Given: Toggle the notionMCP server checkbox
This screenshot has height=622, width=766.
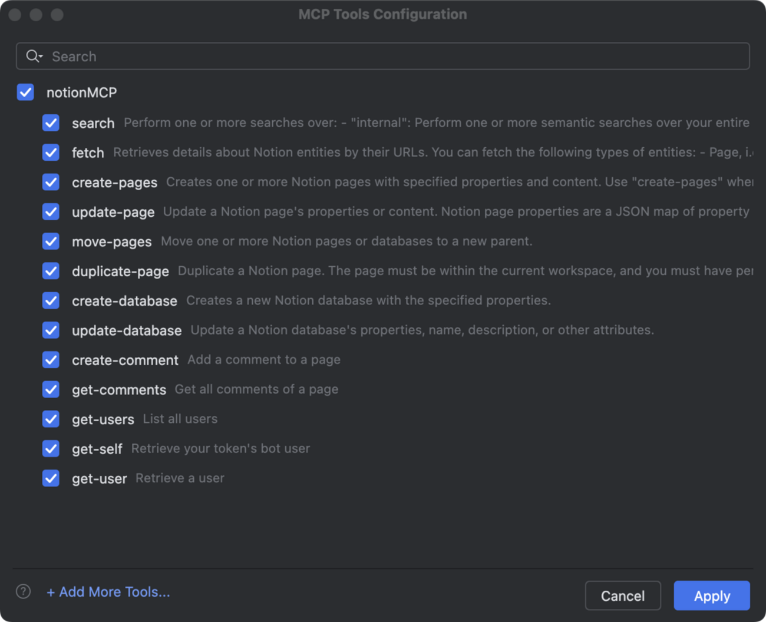Looking at the screenshot, I should pos(25,92).
